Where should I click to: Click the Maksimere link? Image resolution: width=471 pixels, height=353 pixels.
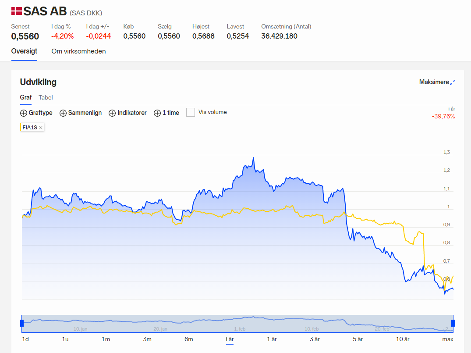(434, 82)
